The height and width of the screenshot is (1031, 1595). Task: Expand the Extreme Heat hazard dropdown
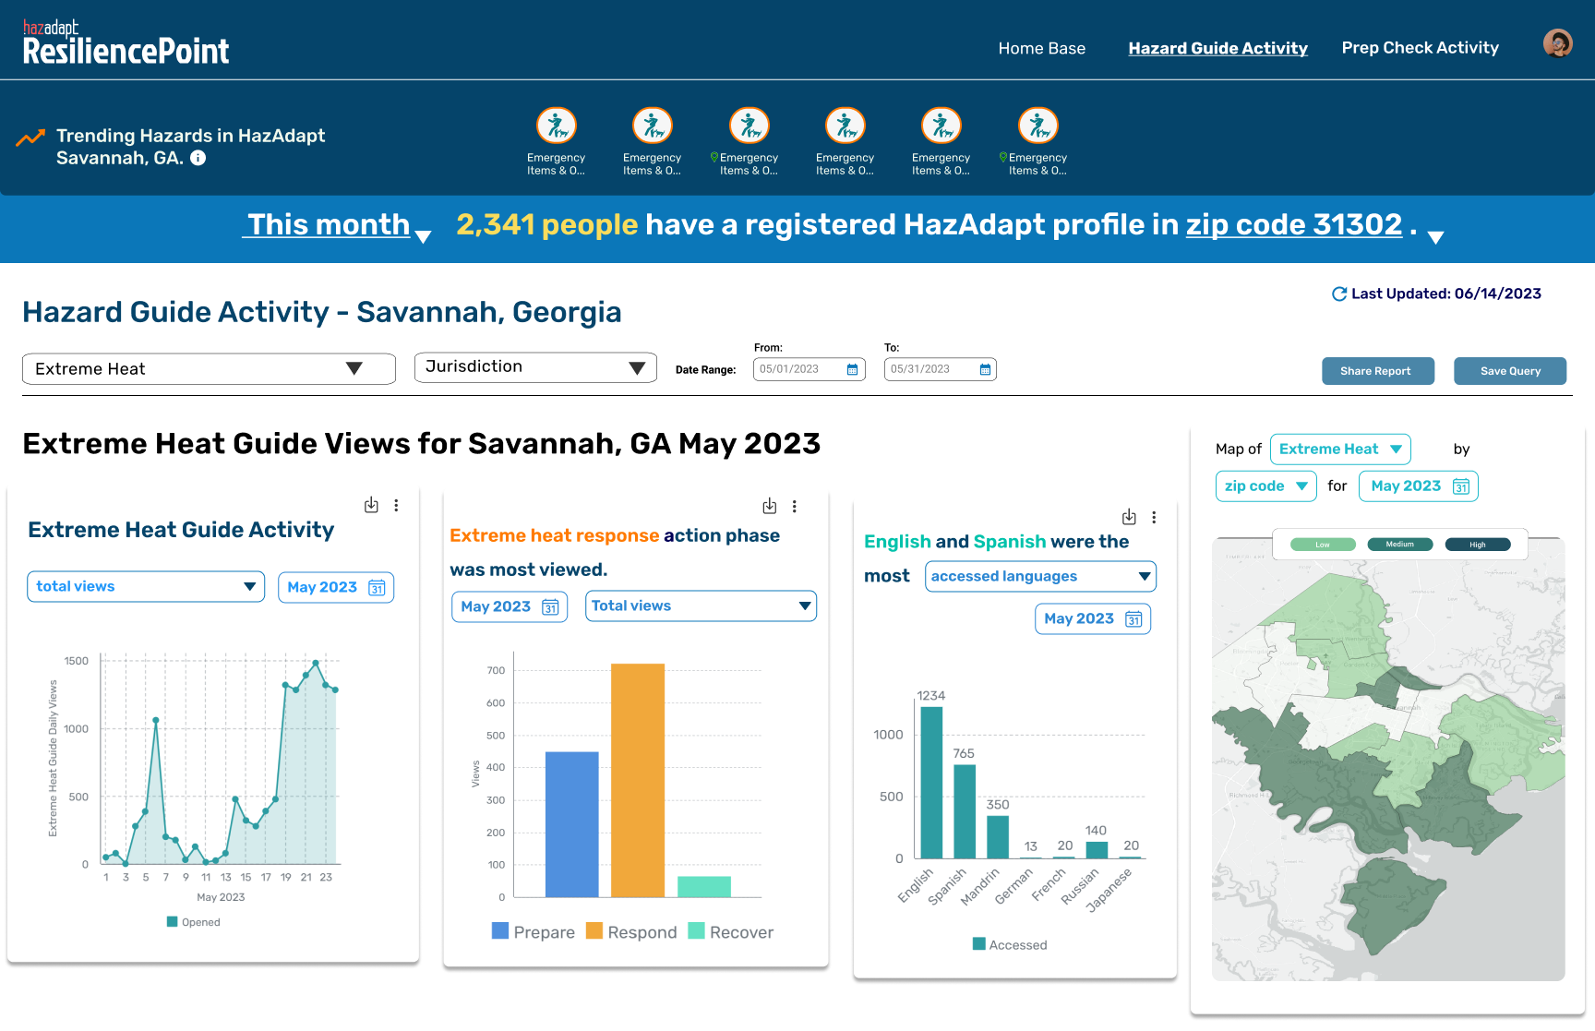pyautogui.click(x=209, y=369)
